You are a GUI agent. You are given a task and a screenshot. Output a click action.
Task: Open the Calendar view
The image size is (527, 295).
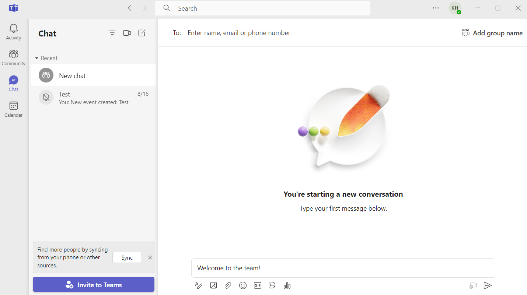pyautogui.click(x=14, y=109)
